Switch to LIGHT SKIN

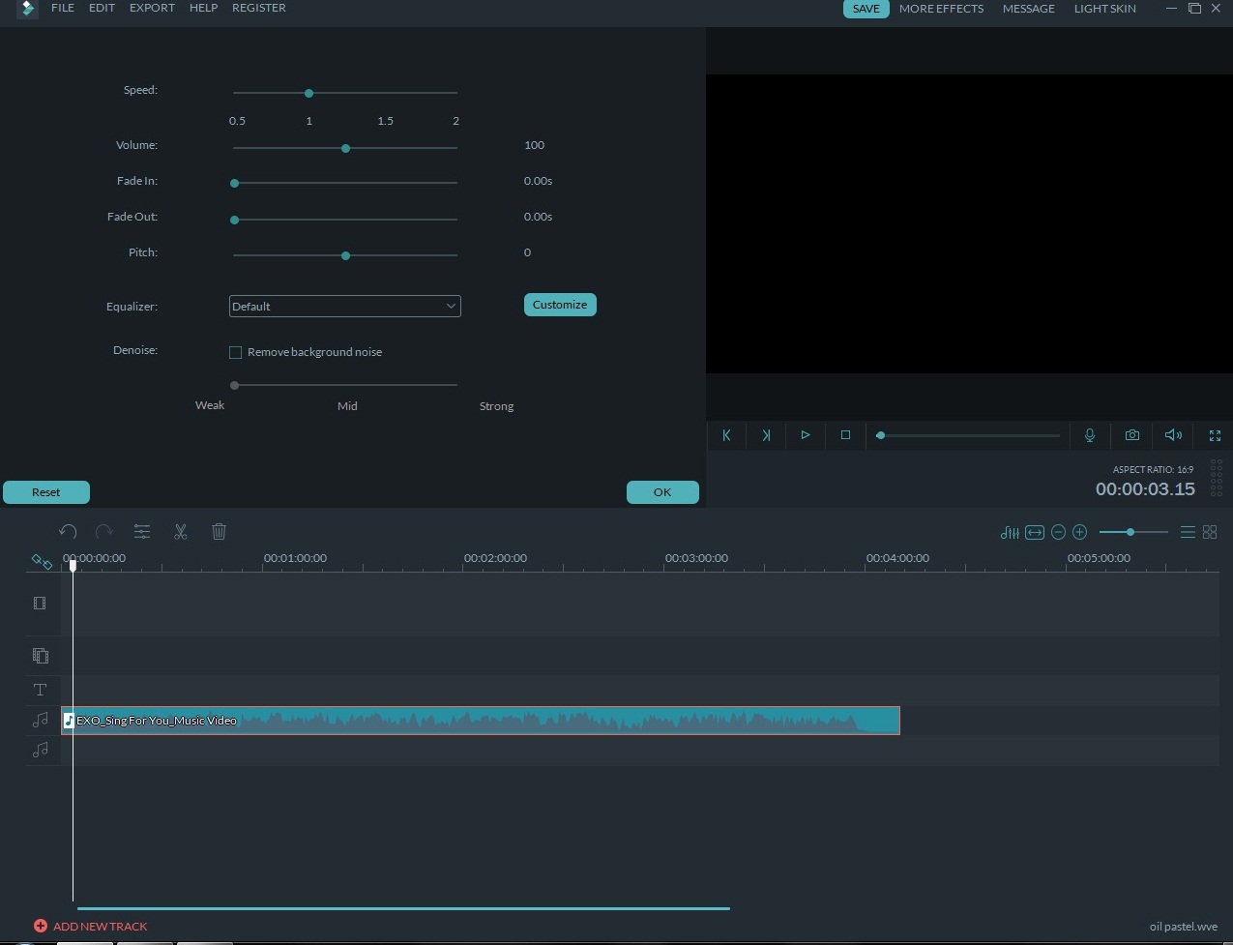(1104, 9)
